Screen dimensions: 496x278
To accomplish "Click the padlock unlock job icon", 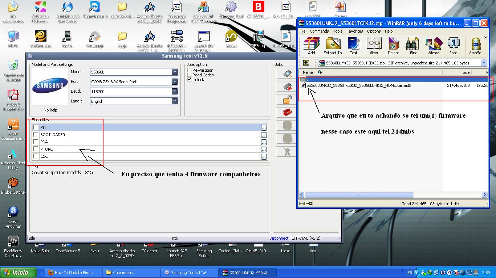I will pyautogui.click(x=287, y=100).
